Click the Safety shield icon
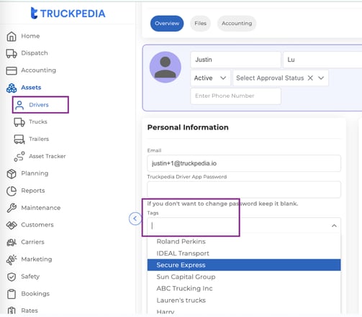The image size is (362, 317). 12,277
